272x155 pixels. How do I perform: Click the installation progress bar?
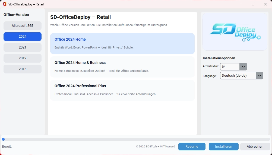point(136,139)
